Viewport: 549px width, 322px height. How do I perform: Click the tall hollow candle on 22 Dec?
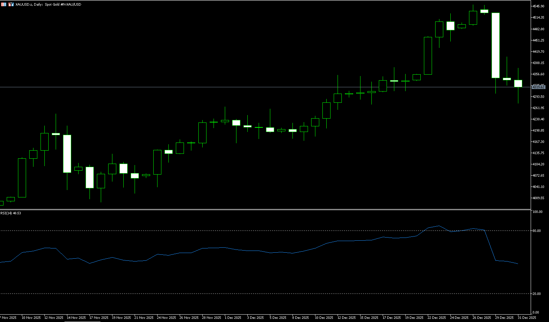coord(428,56)
